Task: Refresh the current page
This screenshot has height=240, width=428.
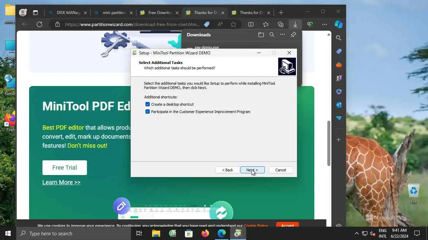Action: [x=39, y=24]
